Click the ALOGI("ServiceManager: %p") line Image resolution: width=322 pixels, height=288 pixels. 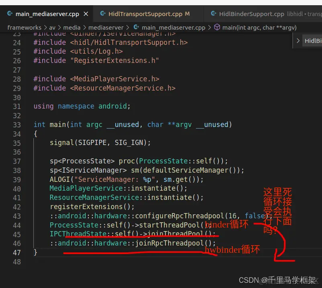tap(126, 179)
